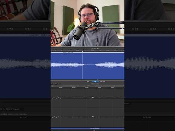Open the pointer tool menu above the tracks ruler
The image size is (175, 131).
[92, 48]
